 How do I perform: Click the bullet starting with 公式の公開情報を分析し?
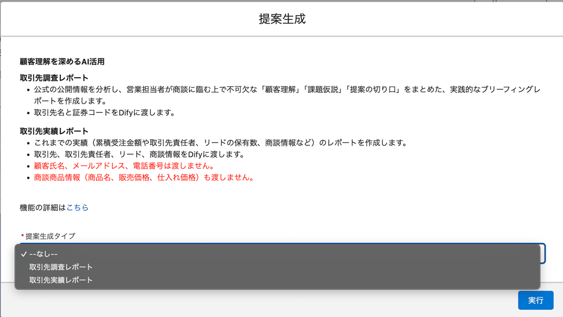point(287,95)
